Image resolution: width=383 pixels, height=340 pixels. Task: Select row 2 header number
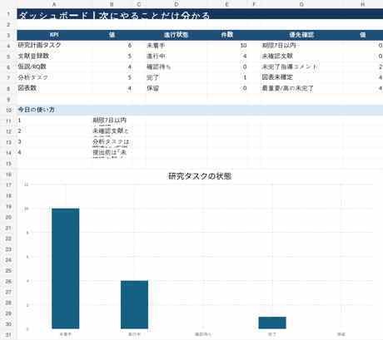coord(8,25)
